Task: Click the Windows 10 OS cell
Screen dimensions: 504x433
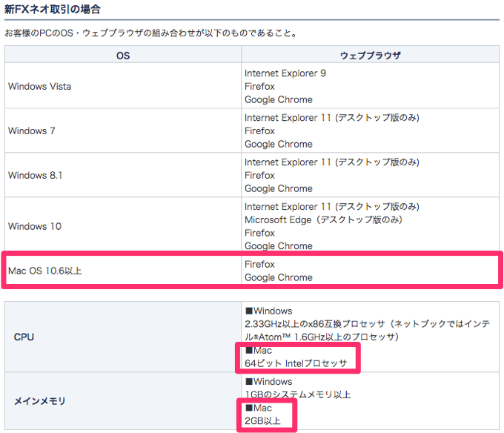Action: point(35,226)
